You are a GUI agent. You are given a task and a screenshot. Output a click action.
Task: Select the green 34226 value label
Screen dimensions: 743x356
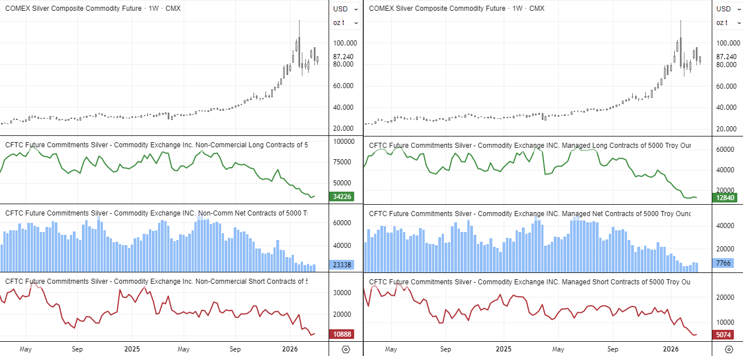pos(342,197)
